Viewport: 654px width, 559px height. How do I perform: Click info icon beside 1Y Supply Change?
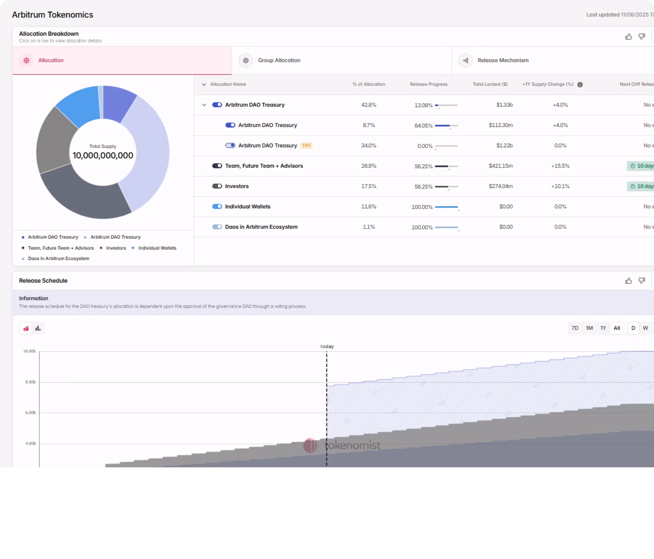(x=580, y=85)
